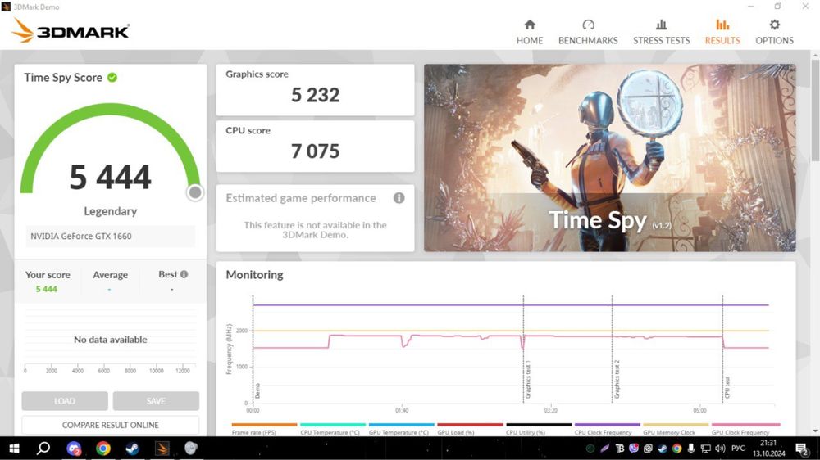This screenshot has height=460, width=820.
Task: Toggle the Frame rate (FPS) legend
Action: click(x=264, y=429)
